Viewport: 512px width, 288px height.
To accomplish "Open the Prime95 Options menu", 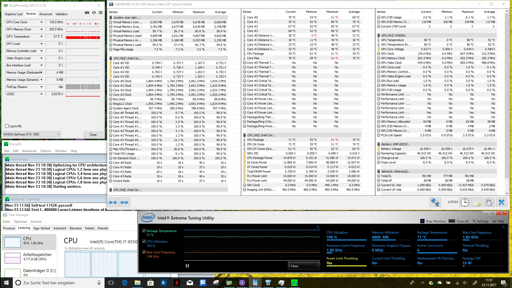I will coord(45,151).
